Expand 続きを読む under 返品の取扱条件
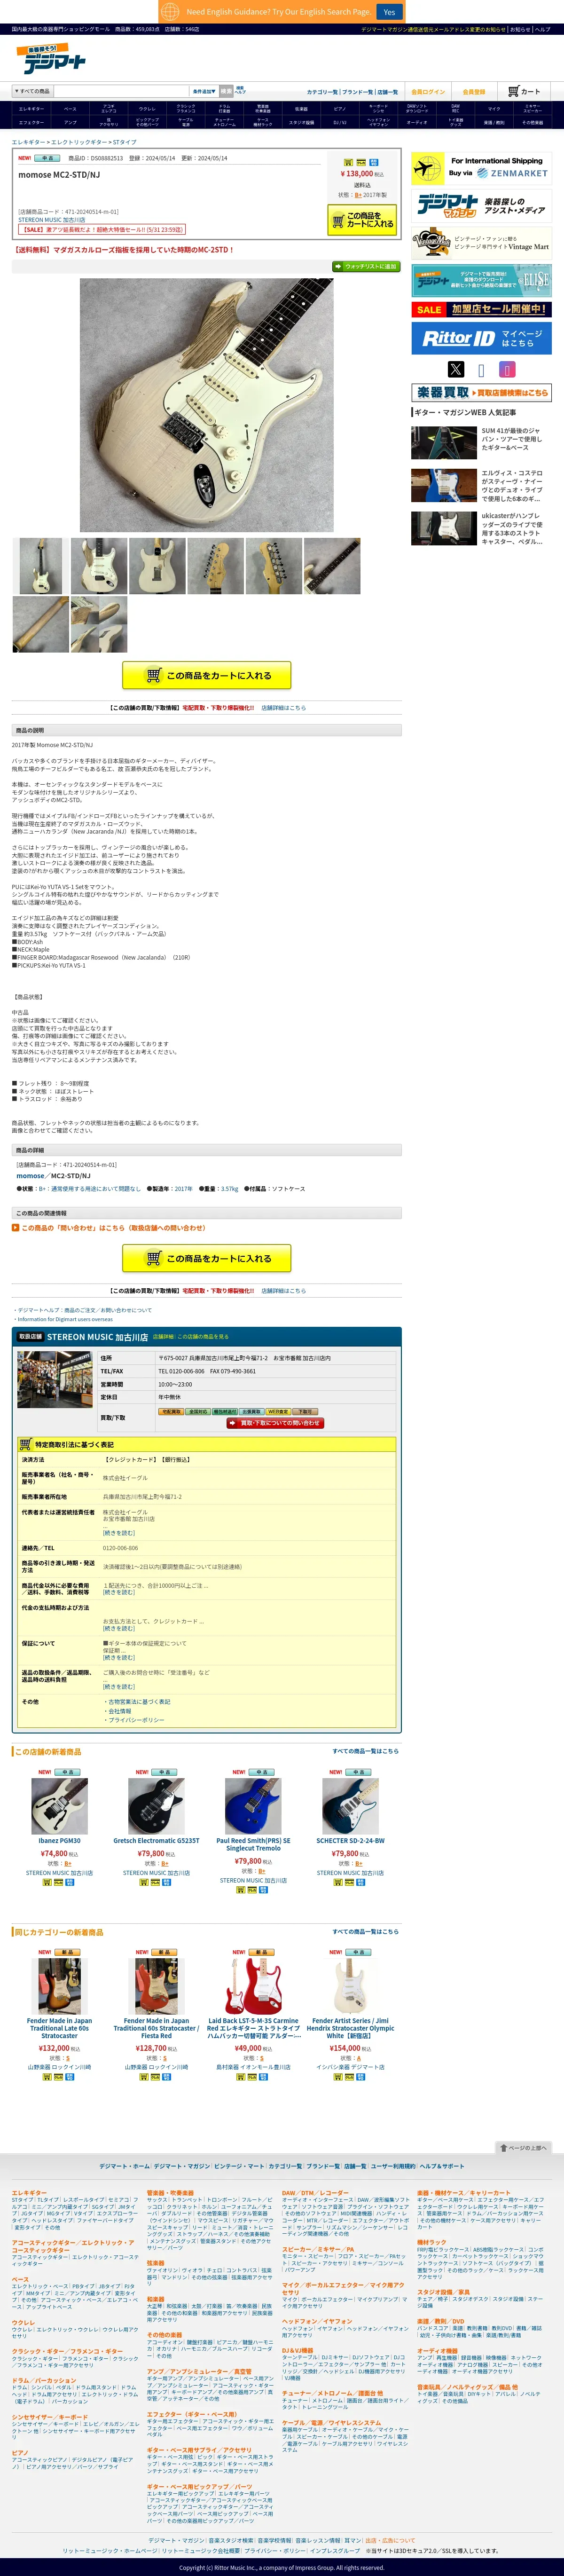564x2576 pixels. click(119, 1687)
